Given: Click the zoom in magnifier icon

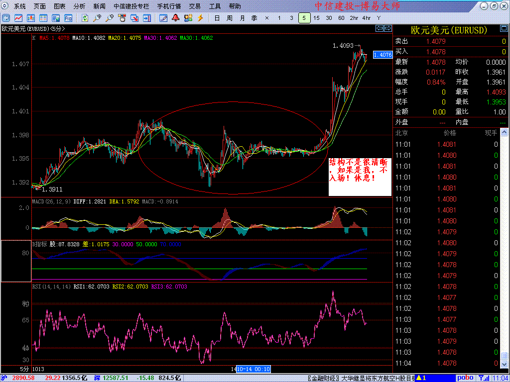Looking at the screenshot, I should (97, 18).
